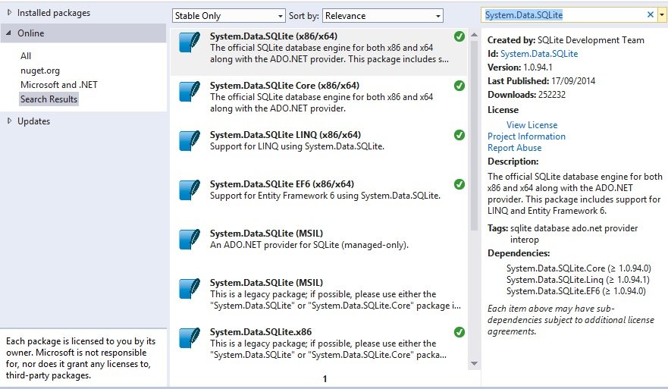The image size is (668, 389).
Task: Select the nuget.org package source
Action: coord(40,71)
